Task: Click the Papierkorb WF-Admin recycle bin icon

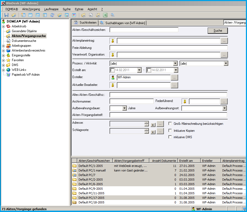Action: [x=8, y=75]
